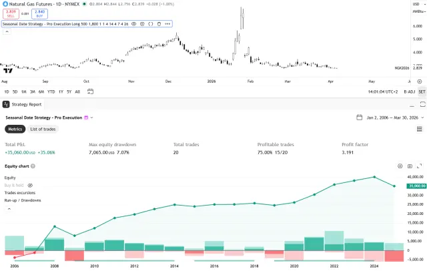
Task: Switch to the Metrics tab
Action: (x=15, y=129)
